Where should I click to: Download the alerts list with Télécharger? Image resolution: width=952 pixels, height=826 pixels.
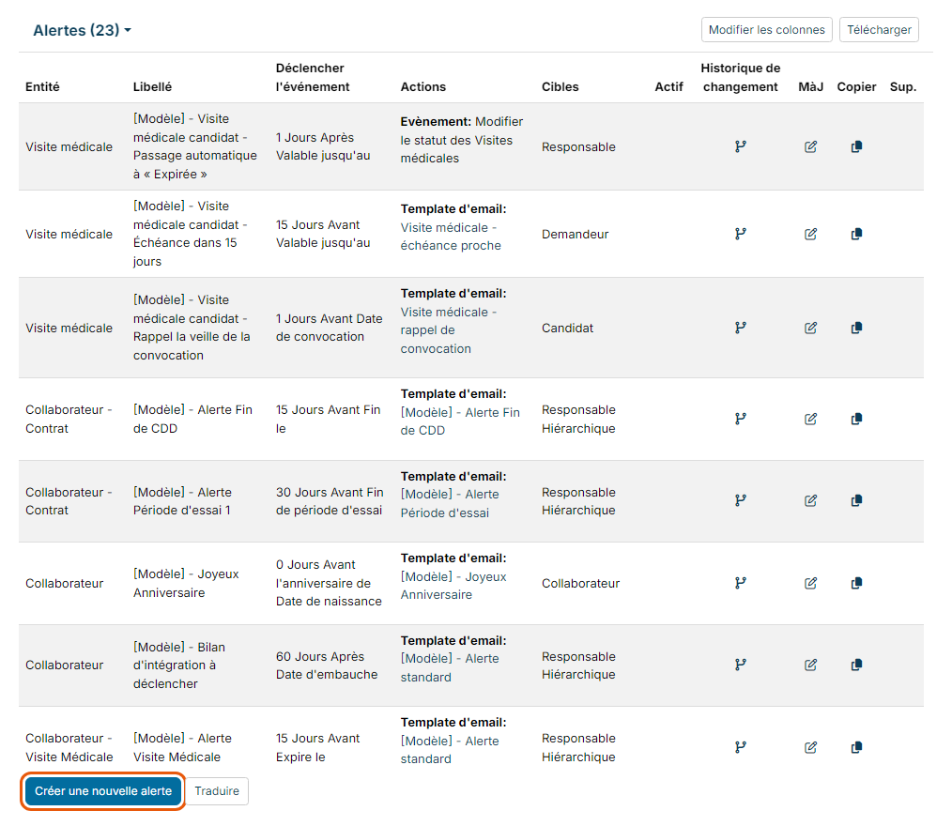pyautogui.click(x=879, y=30)
